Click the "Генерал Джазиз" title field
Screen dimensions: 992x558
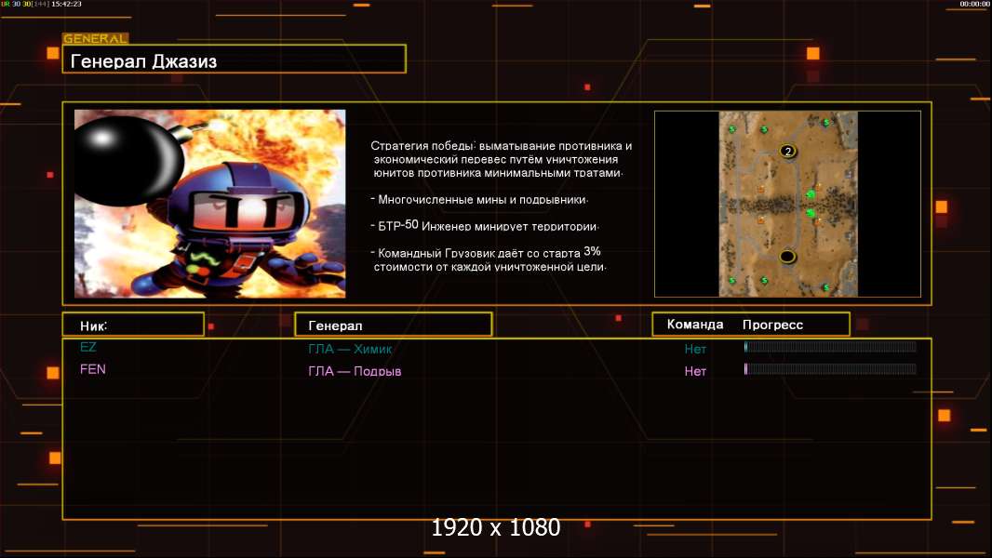[234, 60]
